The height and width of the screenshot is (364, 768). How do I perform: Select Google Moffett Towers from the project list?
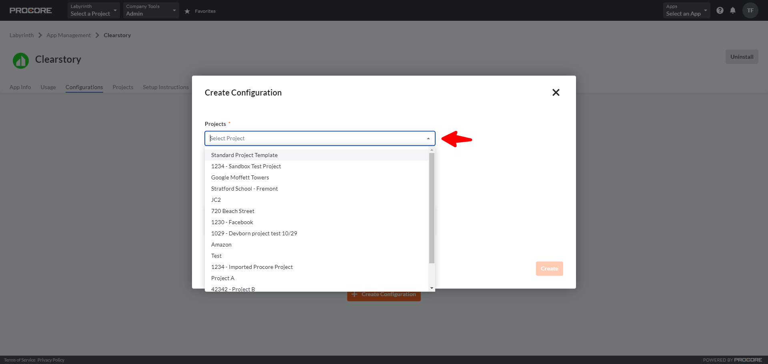pyautogui.click(x=240, y=177)
